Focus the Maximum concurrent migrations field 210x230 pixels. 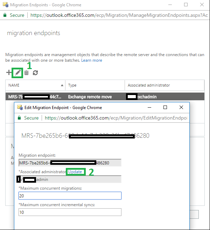[x=70, y=196]
